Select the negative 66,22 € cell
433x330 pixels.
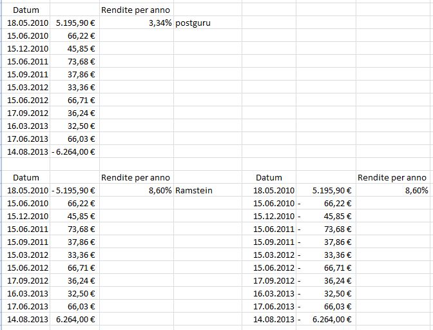[x=325, y=203]
